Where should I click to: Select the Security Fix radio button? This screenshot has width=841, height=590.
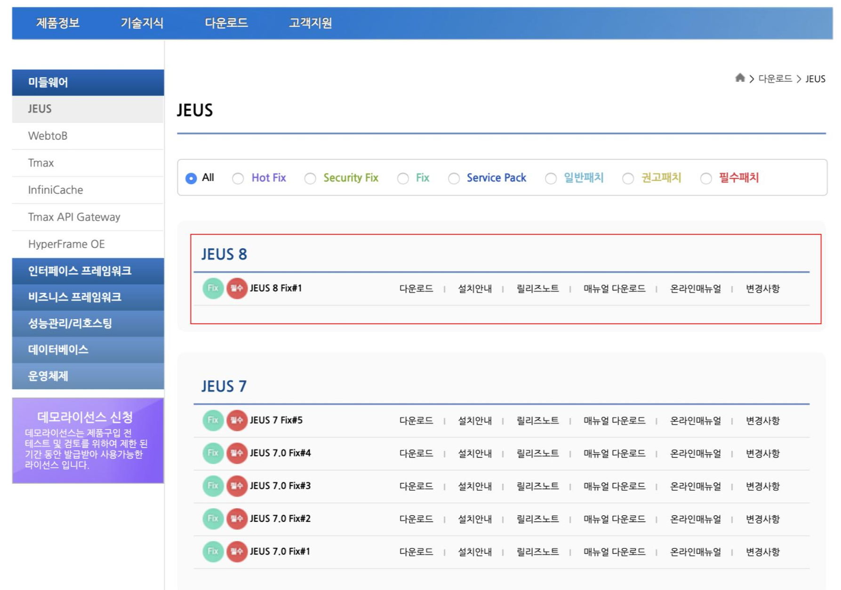point(310,178)
